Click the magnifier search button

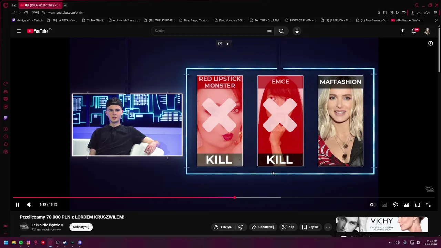(x=281, y=31)
